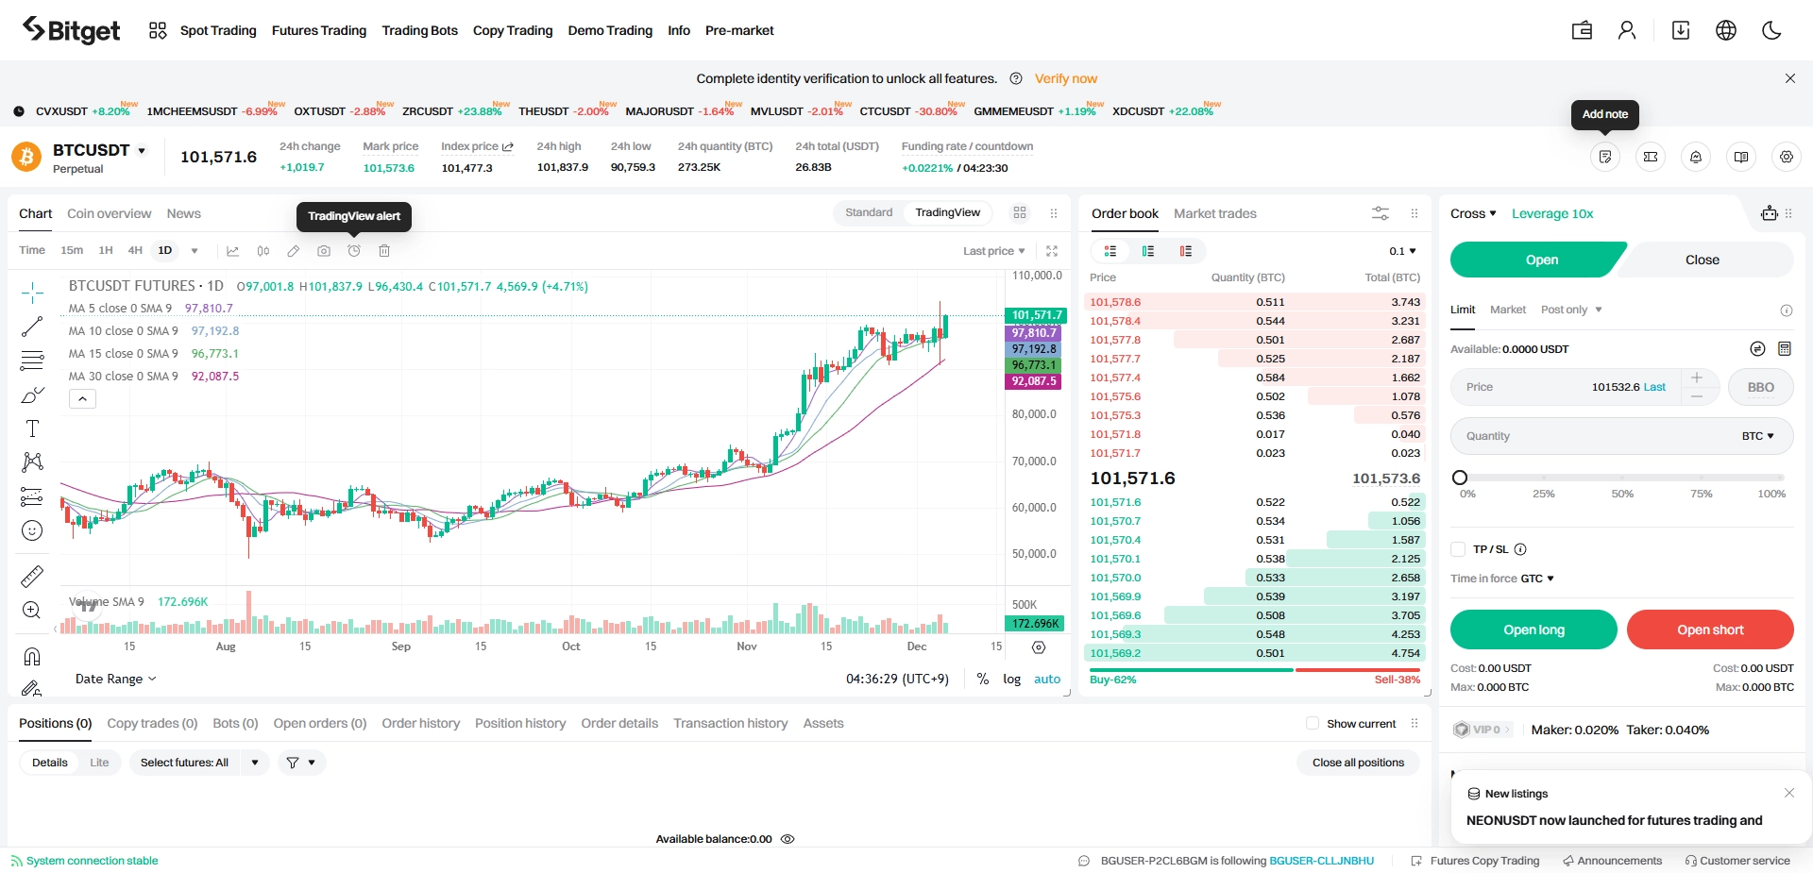Select the text annotation tool
Screen dimensions: 1813x873
(x=32, y=428)
